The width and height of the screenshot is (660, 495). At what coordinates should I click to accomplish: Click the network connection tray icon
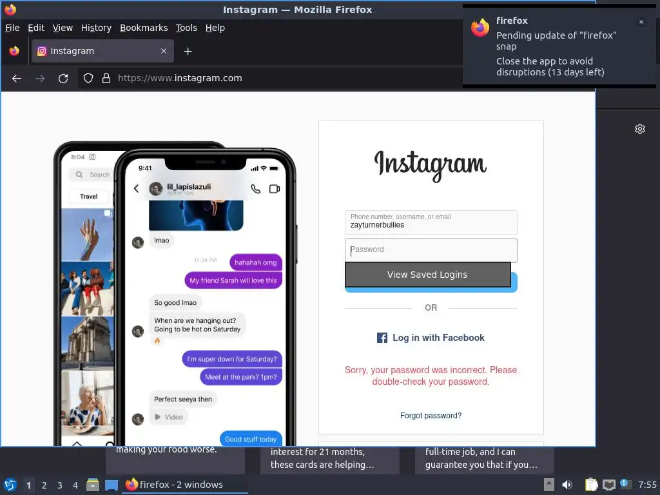(608, 485)
